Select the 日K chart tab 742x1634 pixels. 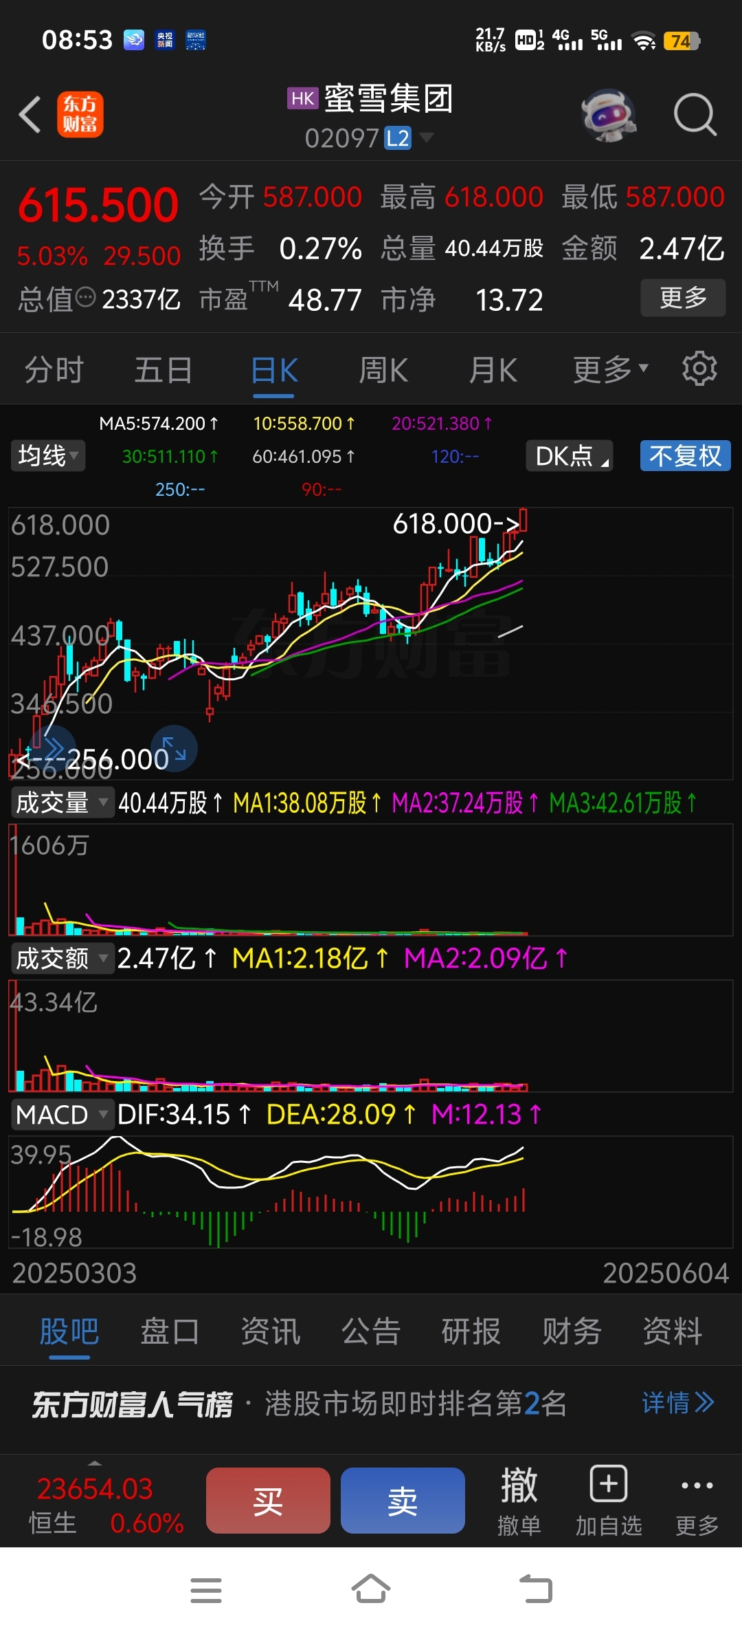point(274,371)
